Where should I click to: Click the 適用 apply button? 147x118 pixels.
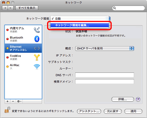point(133,111)
